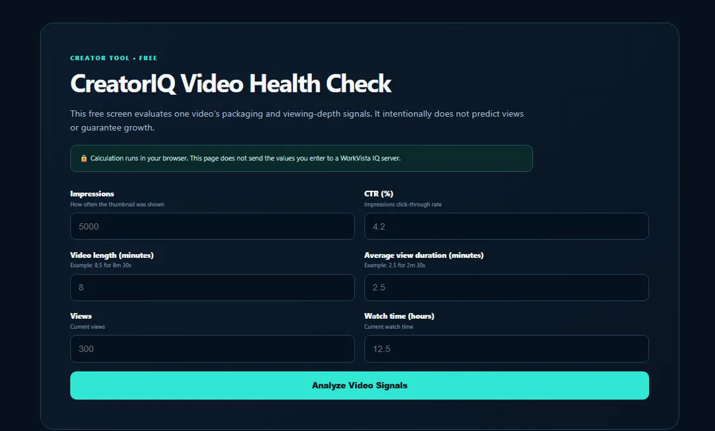
Task: Click the 'Current views' hint text
Action: (87, 326)
